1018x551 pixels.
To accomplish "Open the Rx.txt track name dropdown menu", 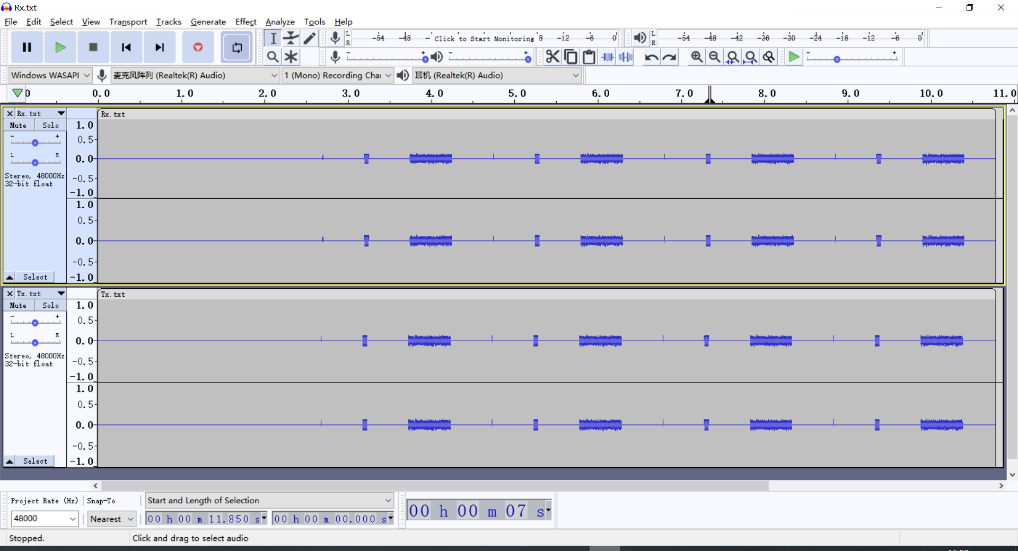I will (60, 113).
